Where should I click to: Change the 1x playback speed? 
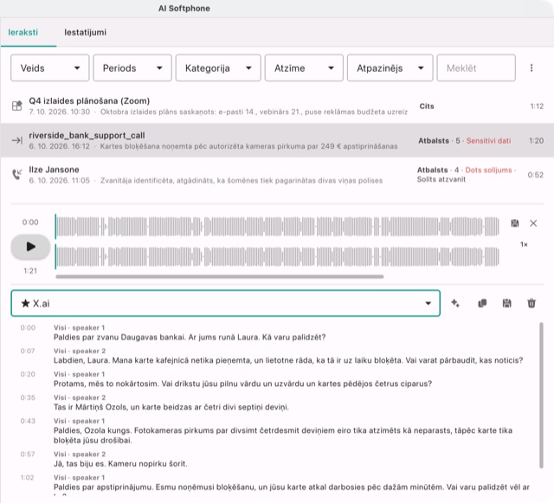524,244
